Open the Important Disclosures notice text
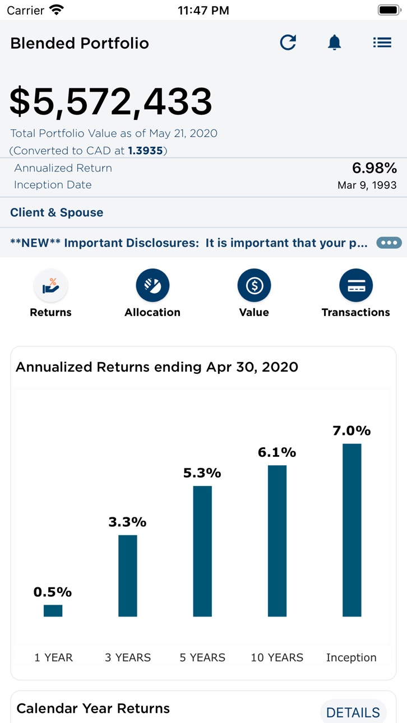The width and height of the screenshot is (407, 723). click(x=189, y=243)
